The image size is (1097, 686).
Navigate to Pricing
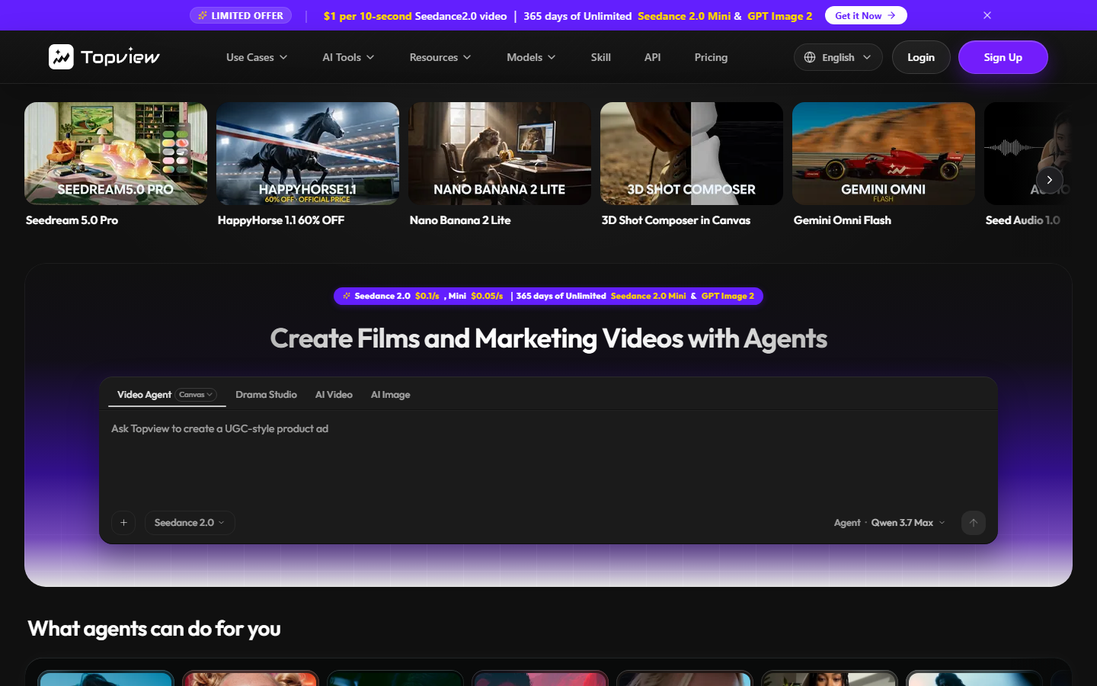coord(711,57)
